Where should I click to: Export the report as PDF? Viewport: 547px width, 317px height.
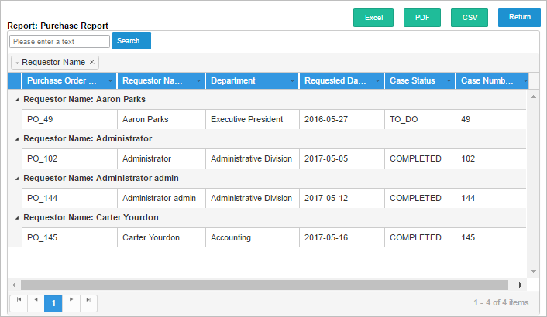422,17
